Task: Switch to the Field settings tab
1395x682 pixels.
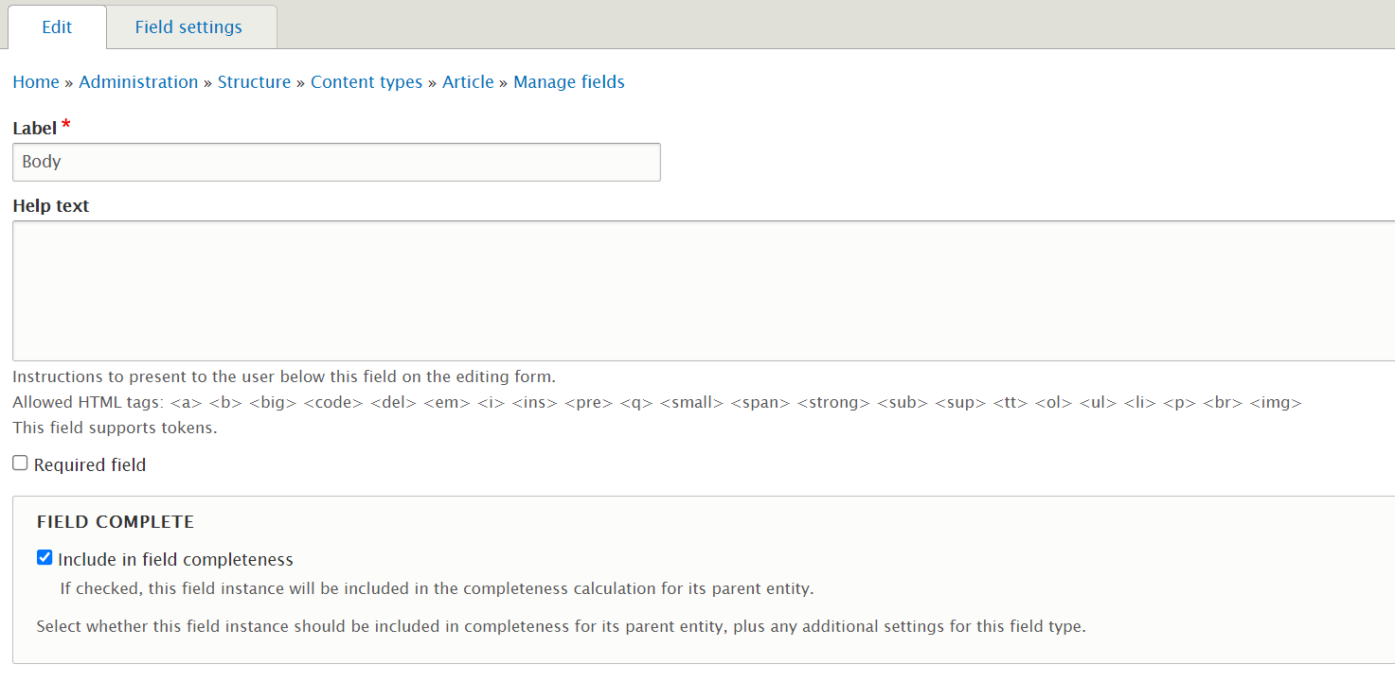Action: 188,26
